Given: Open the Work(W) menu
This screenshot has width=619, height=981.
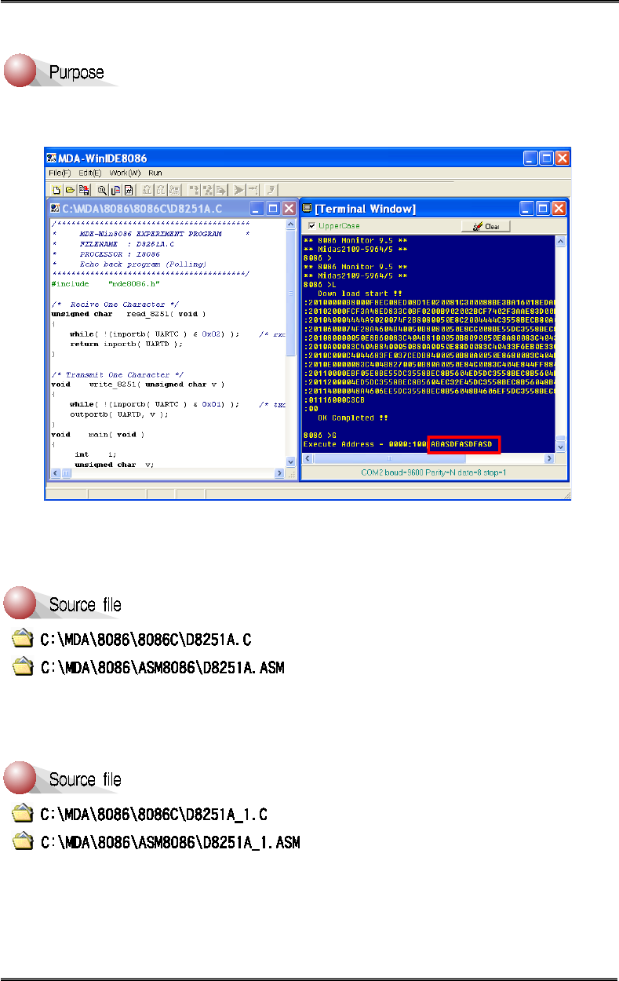Looking at the screenshot, I should (126, 172).
